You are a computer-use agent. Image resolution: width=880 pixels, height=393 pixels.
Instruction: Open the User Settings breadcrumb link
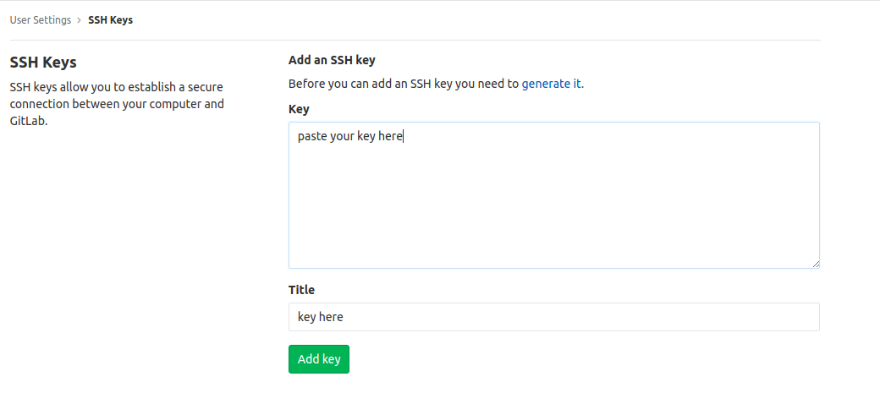(41, 20)
